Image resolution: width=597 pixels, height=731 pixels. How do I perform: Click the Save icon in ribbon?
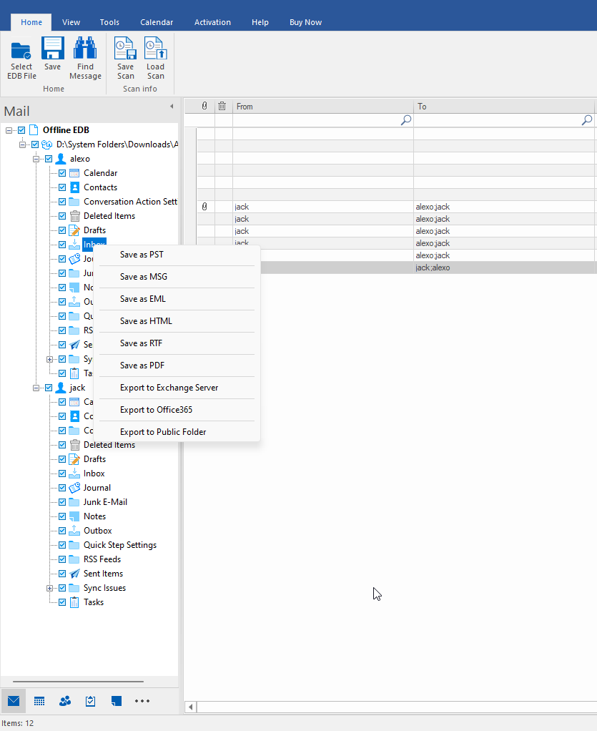[x=53, y=49]
